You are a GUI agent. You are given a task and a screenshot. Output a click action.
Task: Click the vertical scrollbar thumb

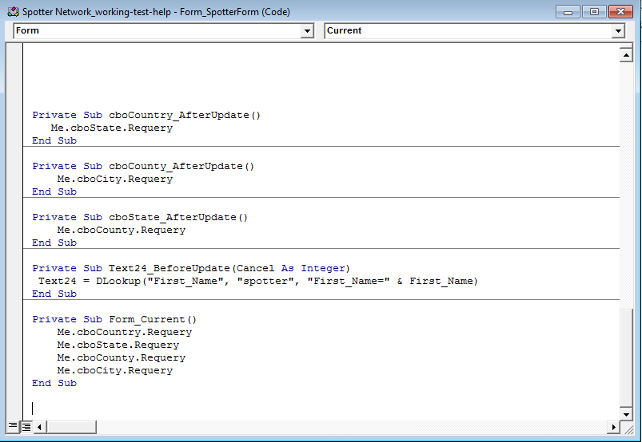point(626,358)
